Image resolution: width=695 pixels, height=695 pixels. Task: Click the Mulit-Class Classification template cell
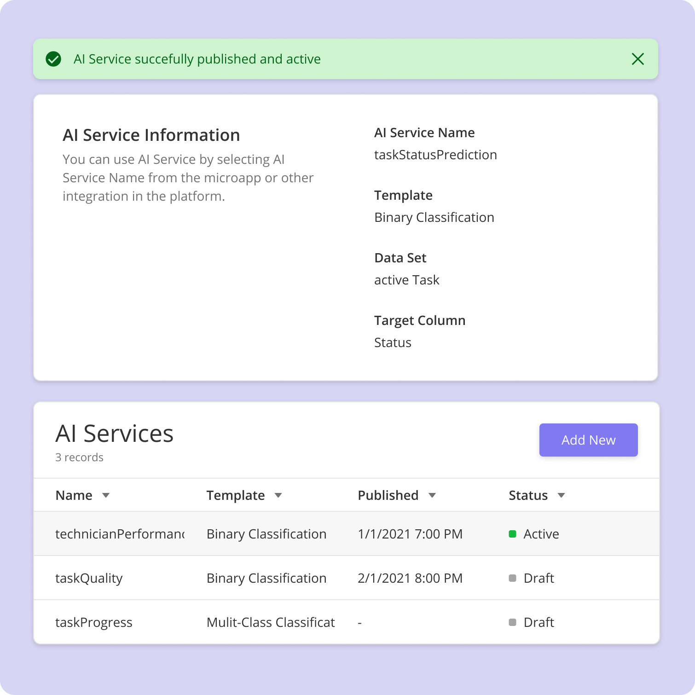[271, 622]
